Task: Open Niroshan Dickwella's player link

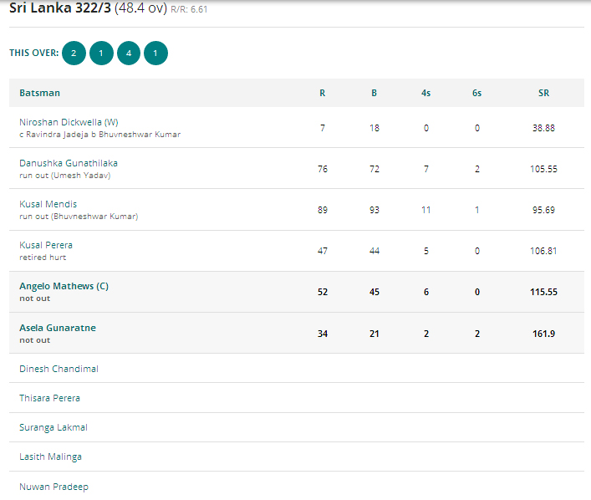Action: 69,122
